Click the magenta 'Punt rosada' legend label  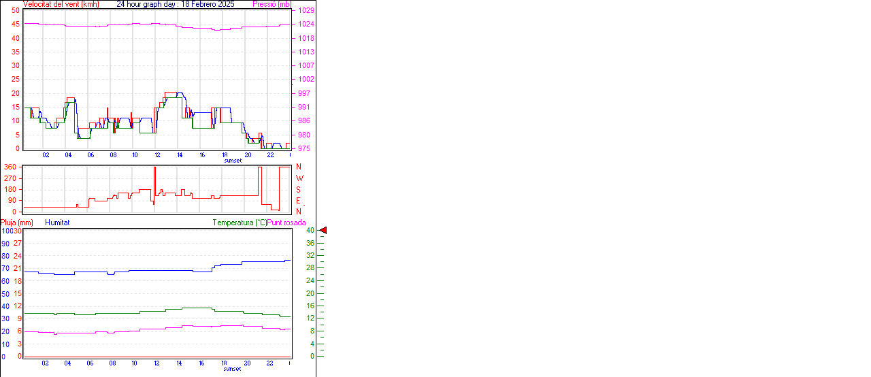(286, 223)
